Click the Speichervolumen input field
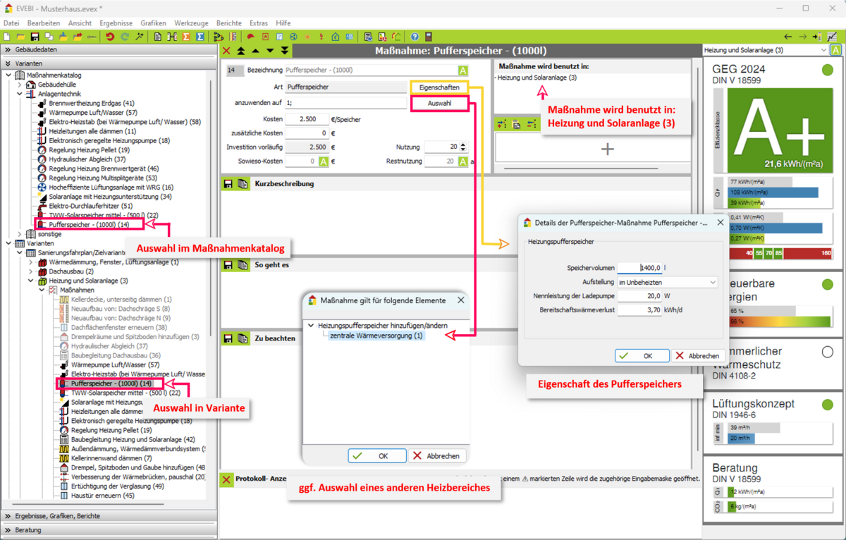Screen dimensions: 846x540 (x=639, y=268)
